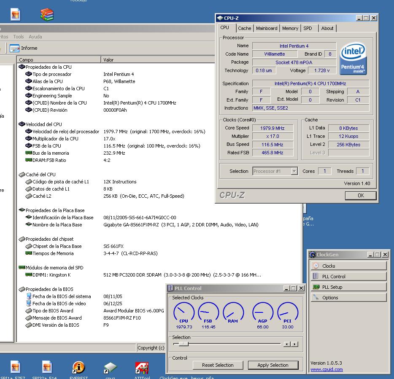
Task: Open PLL Setup in ClockGen
Action: 348,287
